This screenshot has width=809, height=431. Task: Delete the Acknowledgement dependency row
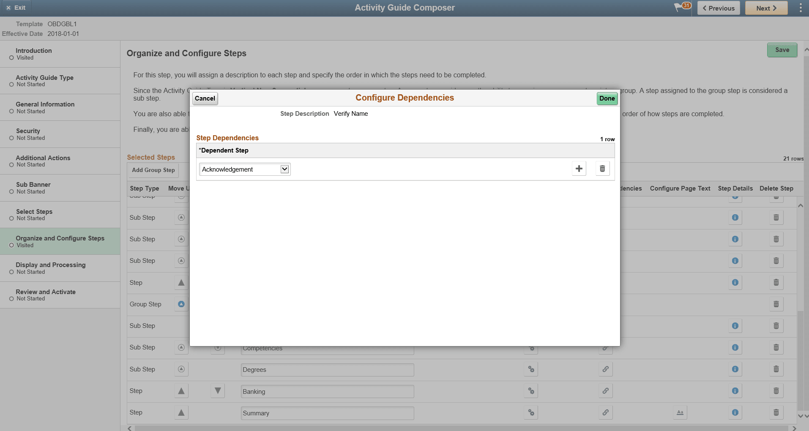pos(602,168)
